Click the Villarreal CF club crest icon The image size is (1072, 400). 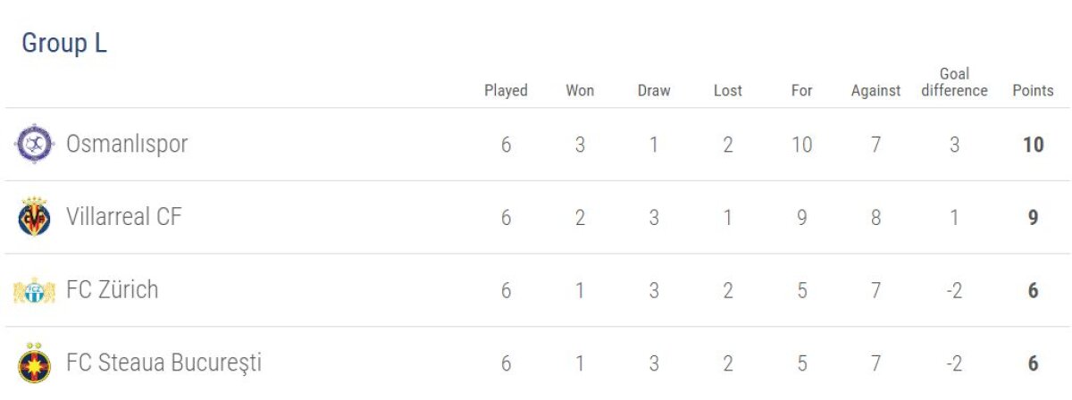point(35,218)
